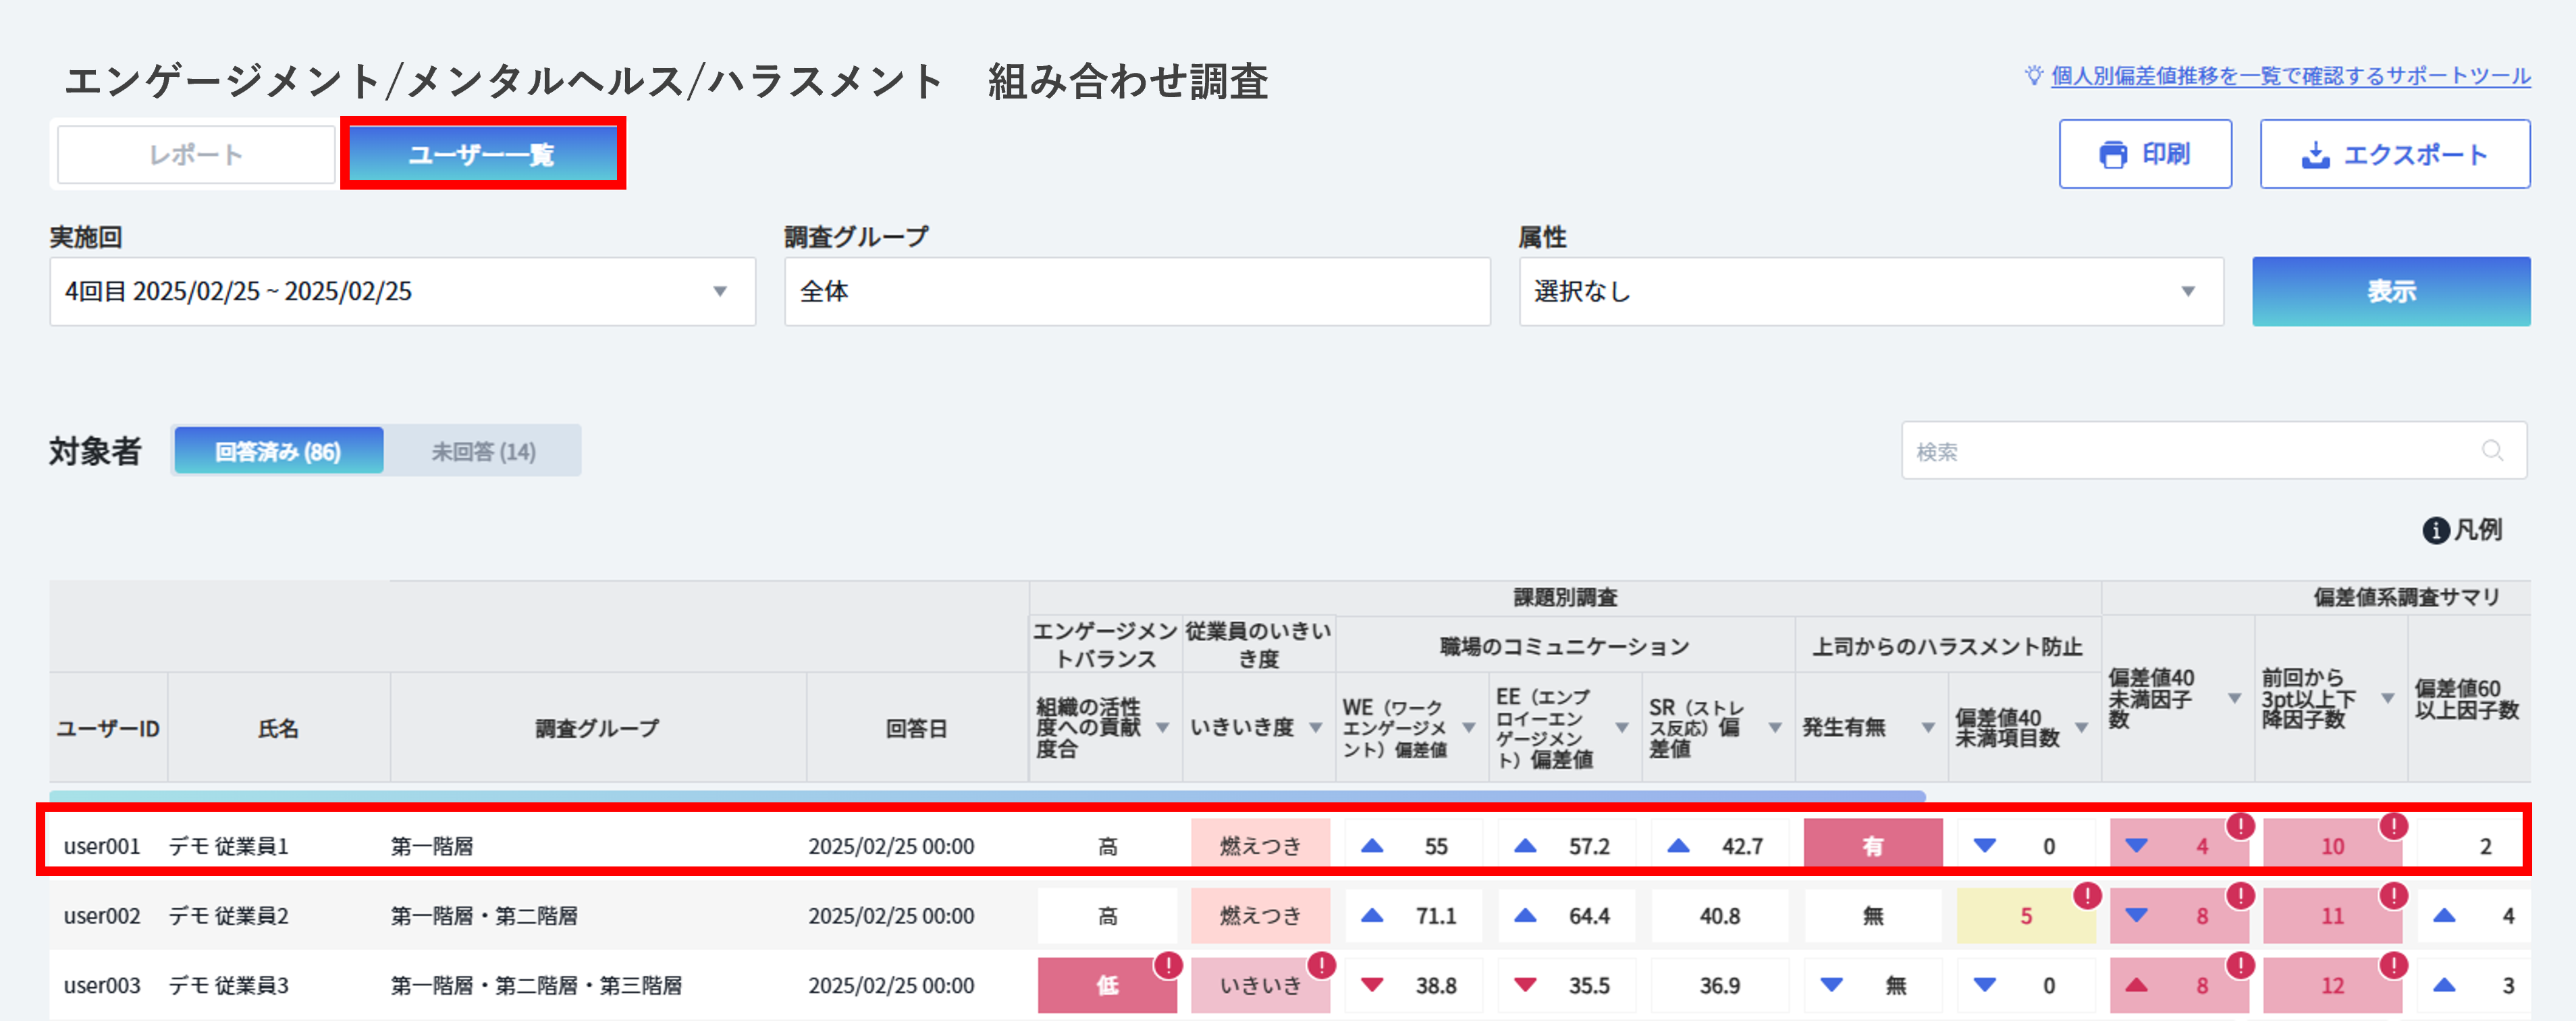
Task: Click the 検索 search field
Action: click(x=2214, y=451)
